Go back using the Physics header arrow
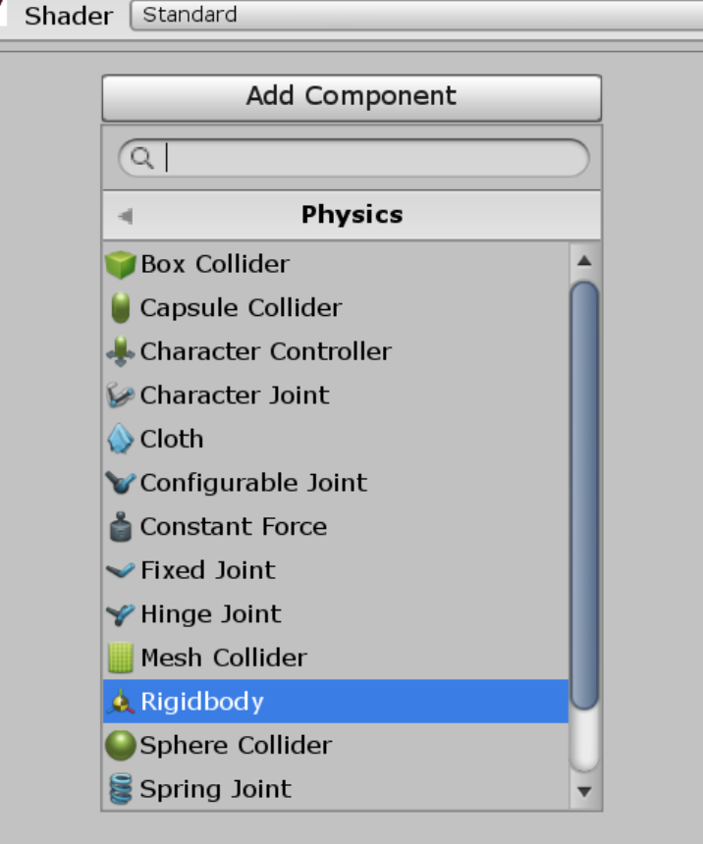 [x=125, y=216]
